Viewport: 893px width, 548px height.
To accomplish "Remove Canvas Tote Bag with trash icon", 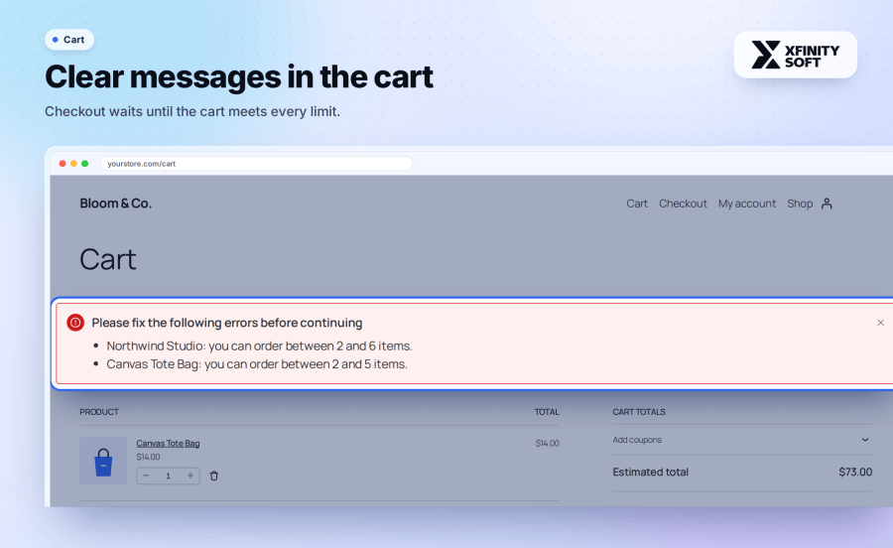I will [x=214, y=476].
